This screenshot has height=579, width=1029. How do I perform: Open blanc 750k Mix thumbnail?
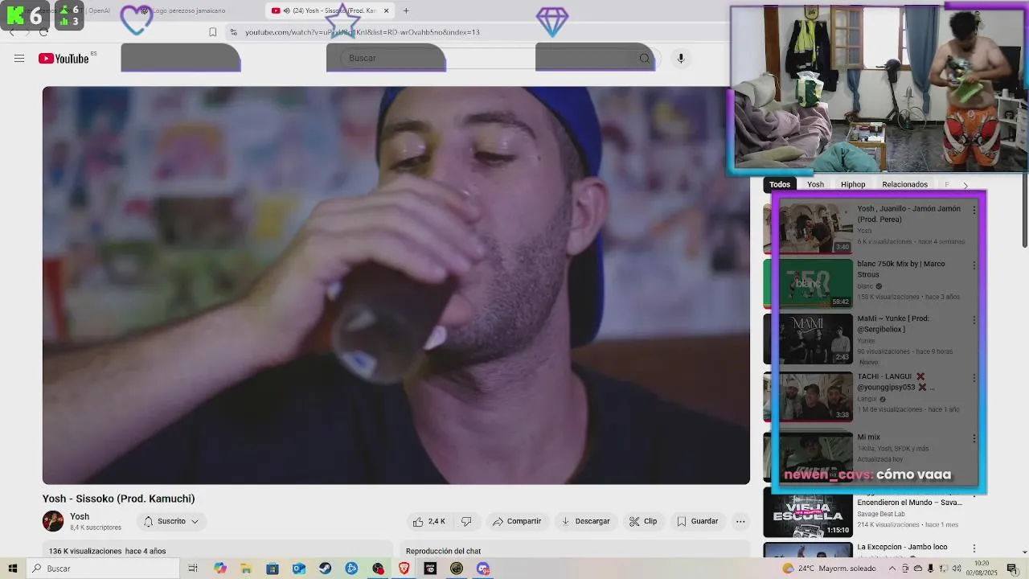point(808,283)
